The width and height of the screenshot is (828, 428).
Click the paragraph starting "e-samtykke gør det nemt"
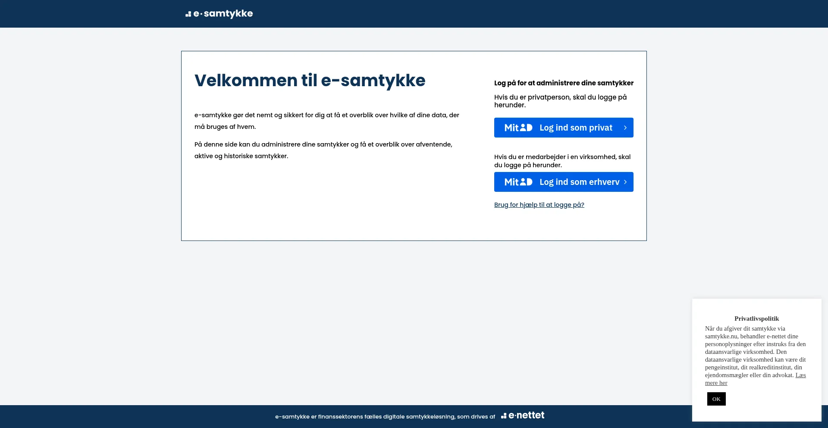point(326,121)
